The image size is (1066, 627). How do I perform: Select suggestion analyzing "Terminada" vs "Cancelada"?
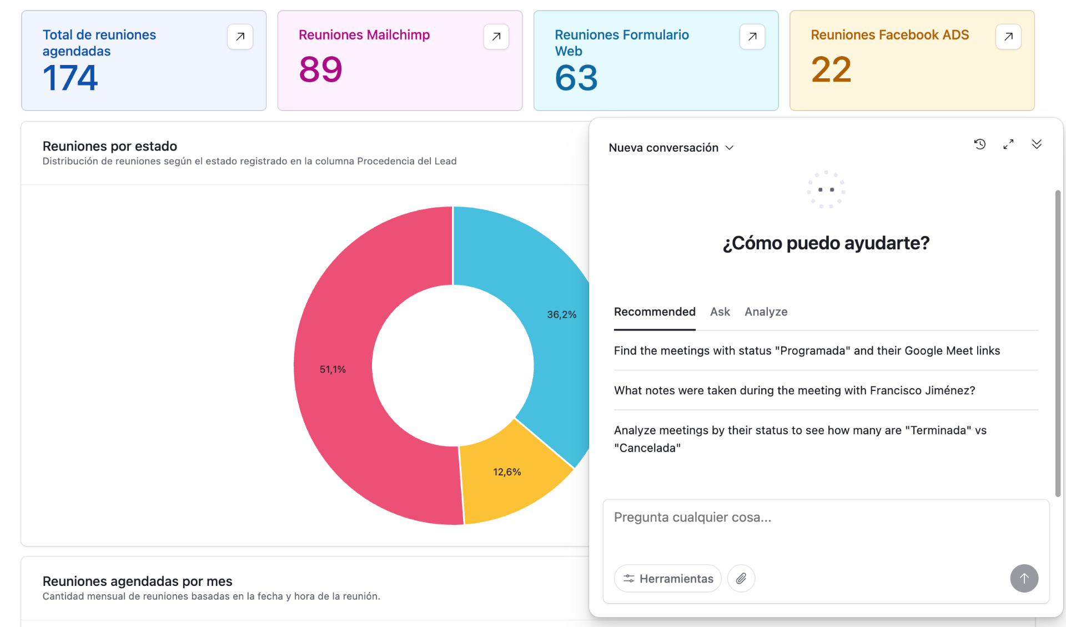coord(826,439)
